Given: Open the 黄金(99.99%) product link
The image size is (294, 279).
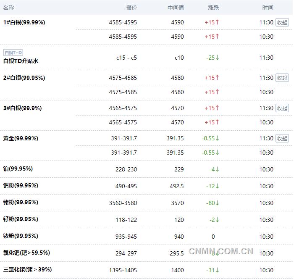Looking at the screenshot, I should 21,138.
